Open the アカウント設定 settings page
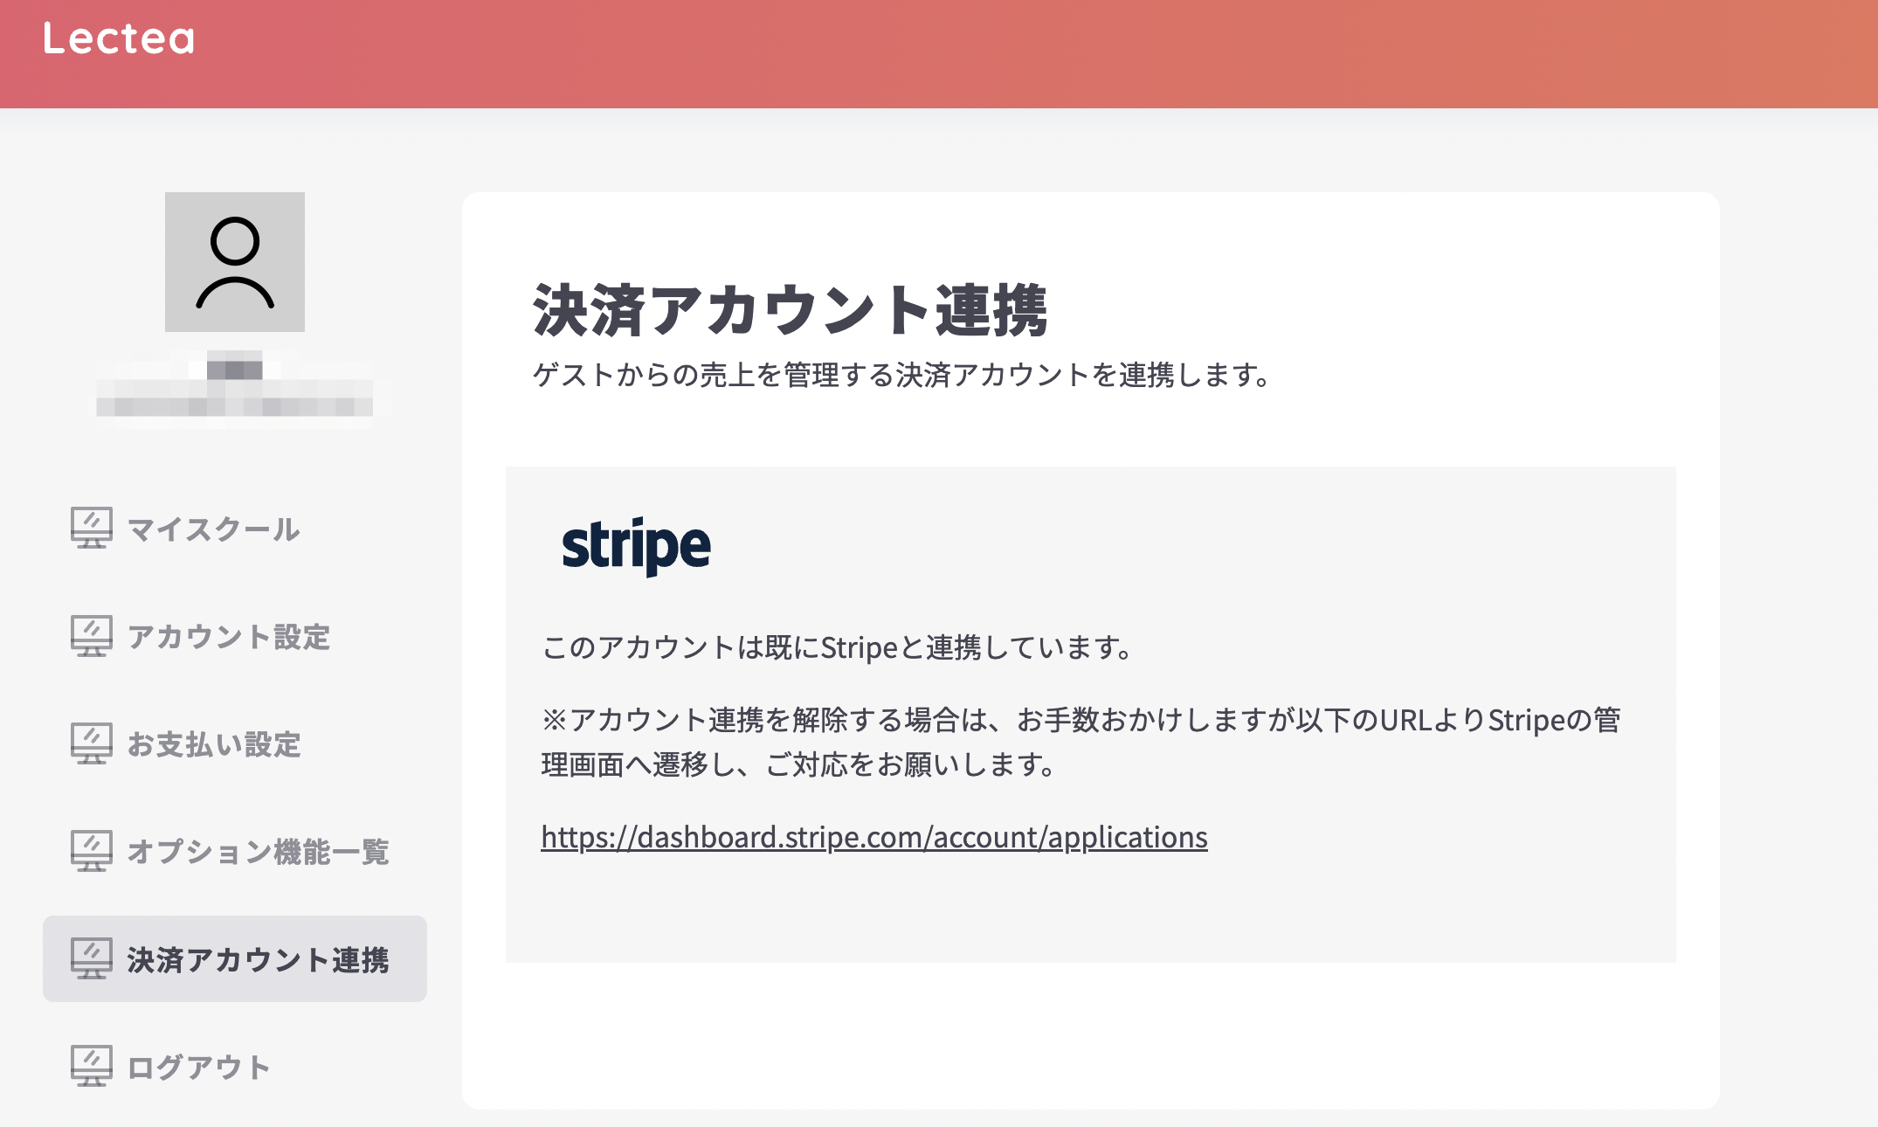1878x1127 pixels. (229, 638)
